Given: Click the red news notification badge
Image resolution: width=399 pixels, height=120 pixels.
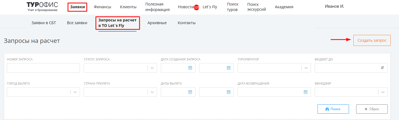Looking at the screenshot, I should [x=196, y=7].
